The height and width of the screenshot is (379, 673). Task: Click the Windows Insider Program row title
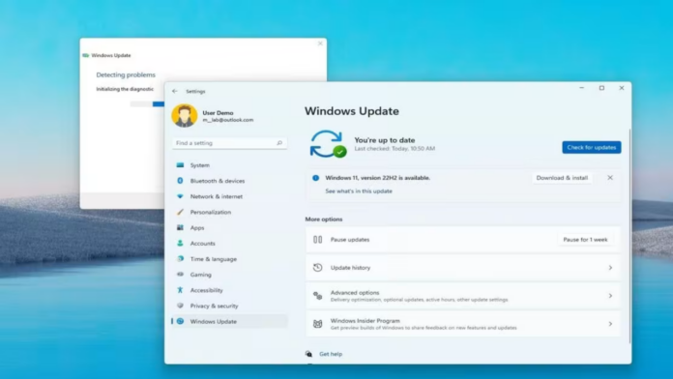tap(365, 321)
